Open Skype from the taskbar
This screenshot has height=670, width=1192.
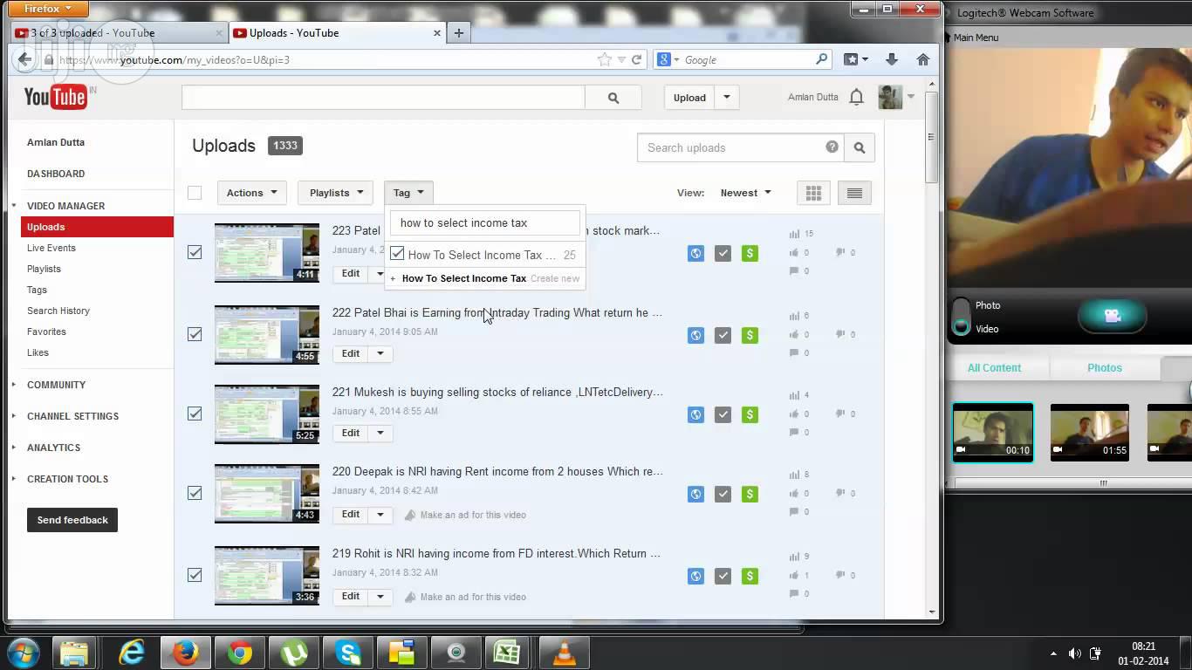coord(347,653)
